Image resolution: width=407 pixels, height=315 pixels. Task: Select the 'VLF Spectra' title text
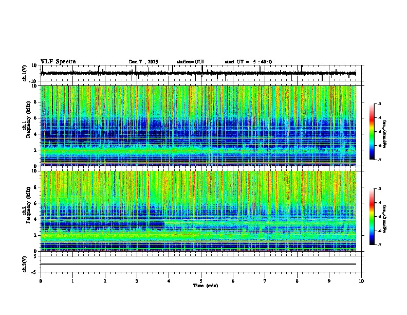tap(58, 62)
